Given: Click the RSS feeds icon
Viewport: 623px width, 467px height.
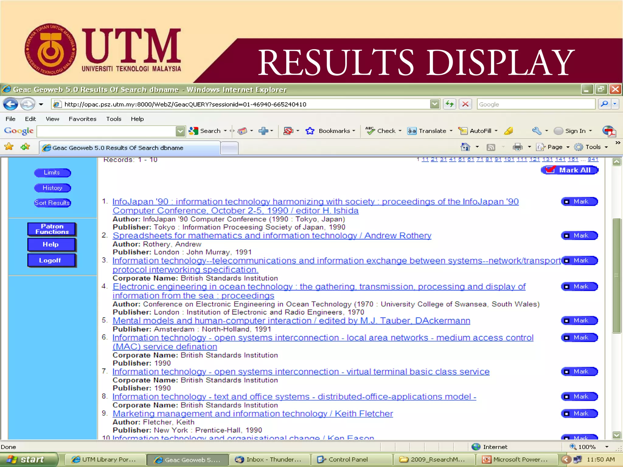Looking at the screenshot, I should tap(491, 147).
